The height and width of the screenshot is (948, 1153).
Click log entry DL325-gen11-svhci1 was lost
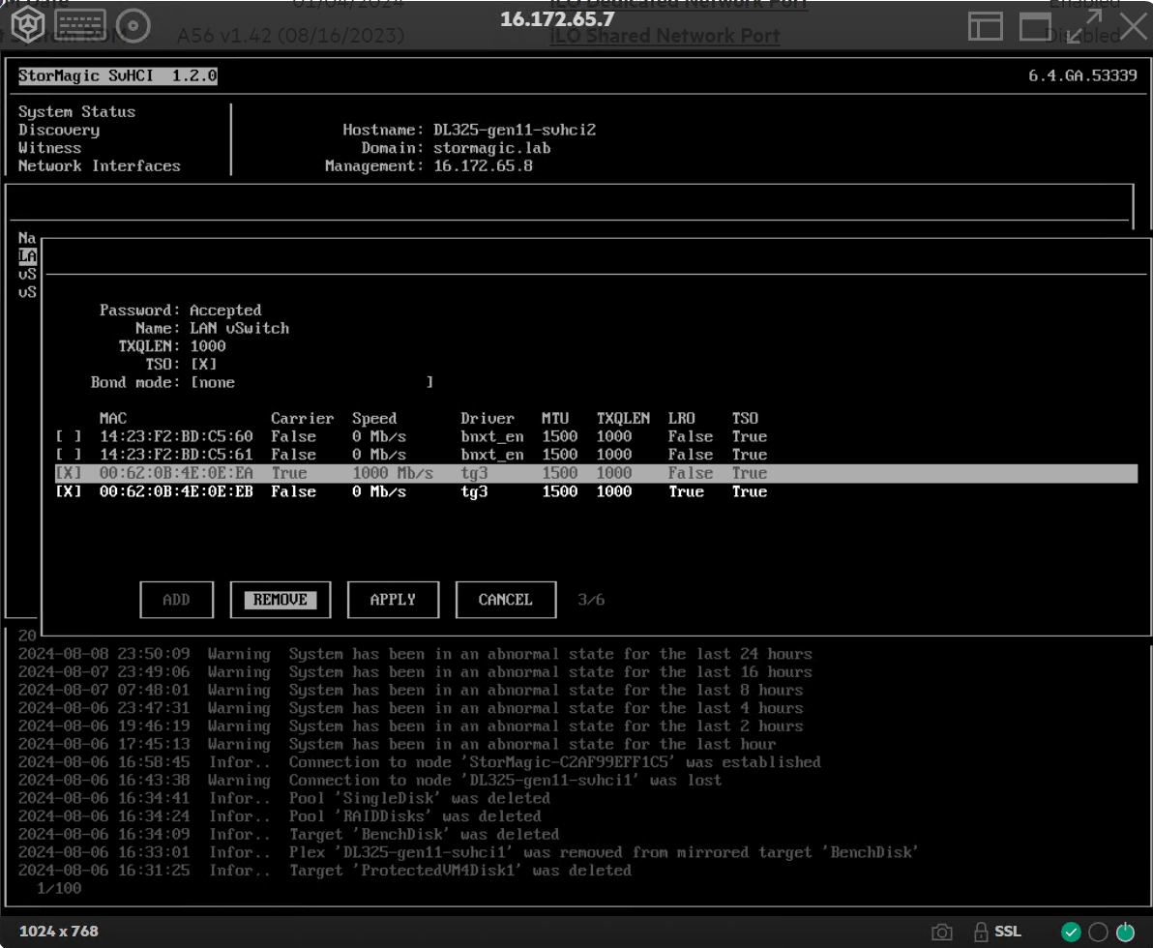pyautogui.click(x=370, y=781)
